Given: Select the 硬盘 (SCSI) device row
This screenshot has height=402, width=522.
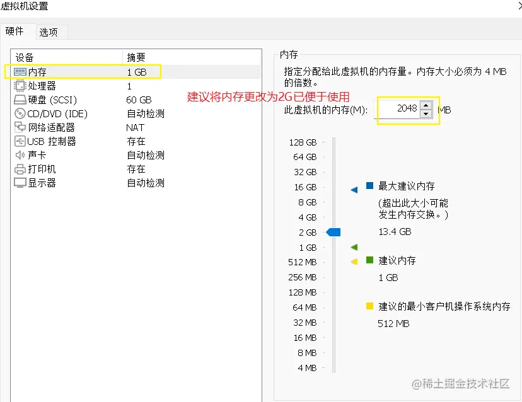Looking at the screenshot, I should click(x=136, y=100).
